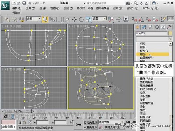Click the 自动关键点 button
The image size is (175, 131).
(x=91, y=122)
